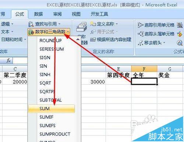This screenshot has width=184, height=142.
Task: Select column G header
Action: pyautogui.click(x=170, y=69)
